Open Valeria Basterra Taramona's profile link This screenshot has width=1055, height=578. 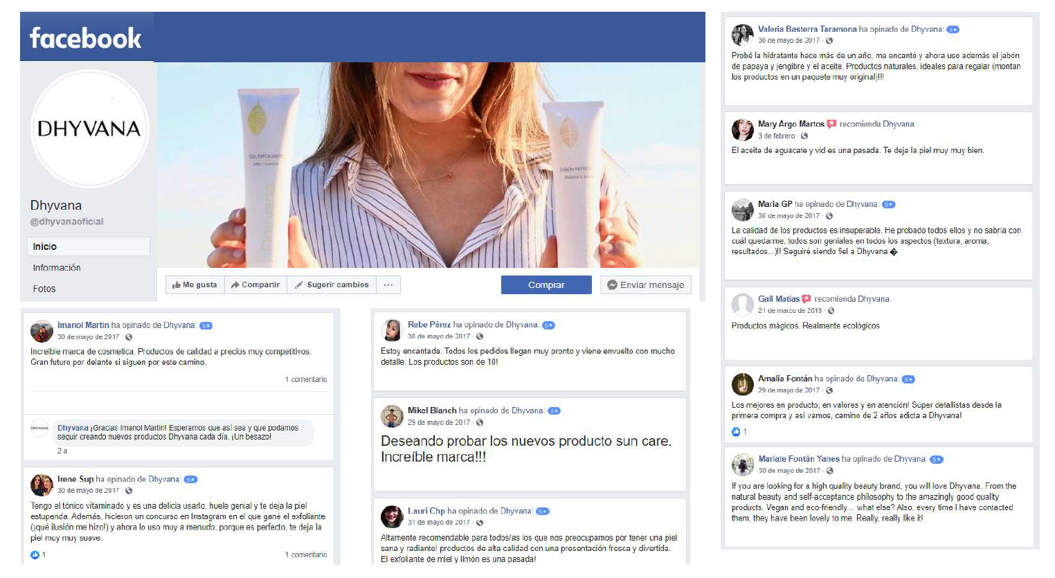807,29
